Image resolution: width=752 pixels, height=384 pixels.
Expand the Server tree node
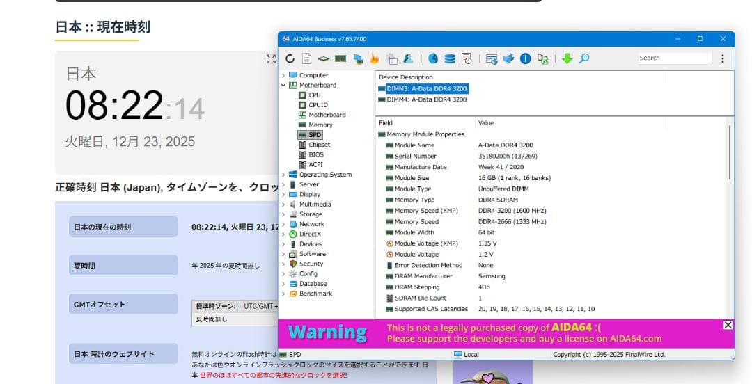pyautogui.click(x=283, y=184)
